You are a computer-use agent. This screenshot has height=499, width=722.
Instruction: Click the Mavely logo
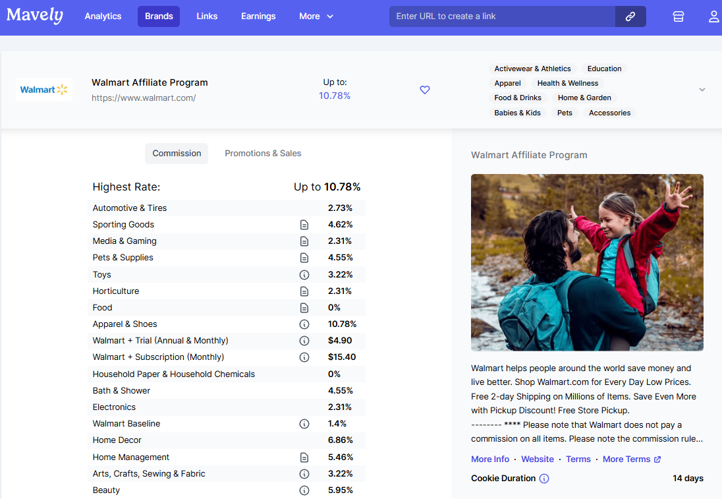tap(34, 16)
